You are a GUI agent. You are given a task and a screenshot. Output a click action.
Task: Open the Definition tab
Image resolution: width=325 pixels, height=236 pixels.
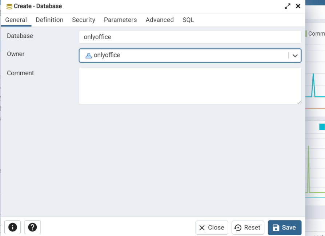click(49, 20)
